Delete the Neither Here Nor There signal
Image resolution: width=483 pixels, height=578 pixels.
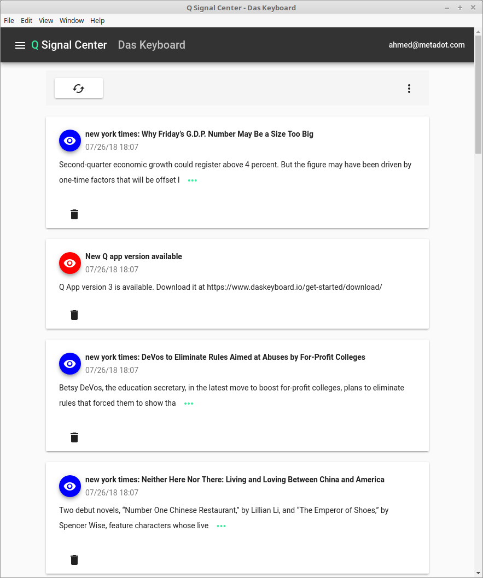point(74,560)
